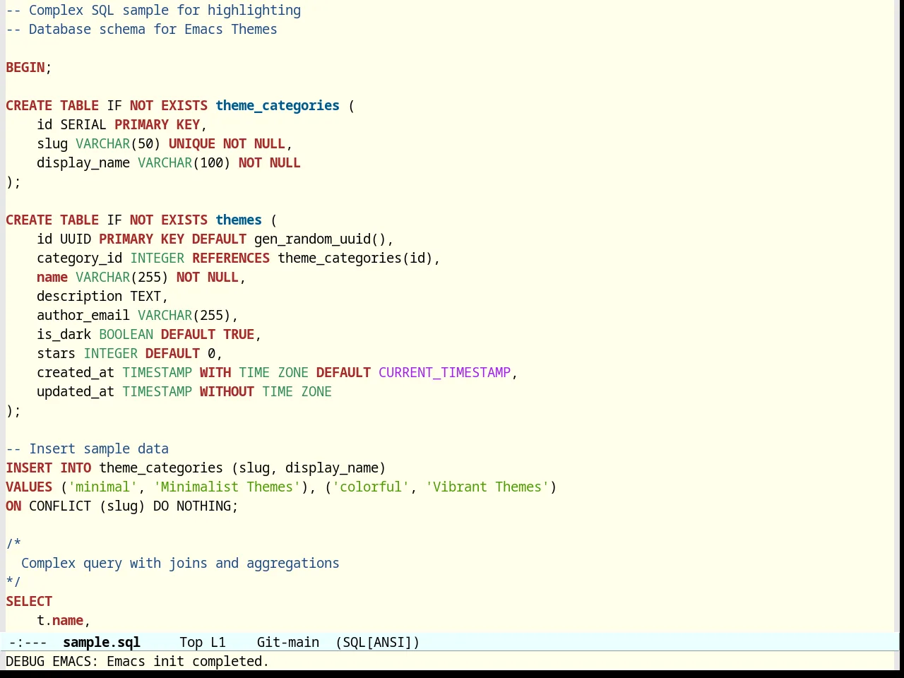Click INTEGER type in category_id line
Viewport: 904px width, 678px height.
157,258
